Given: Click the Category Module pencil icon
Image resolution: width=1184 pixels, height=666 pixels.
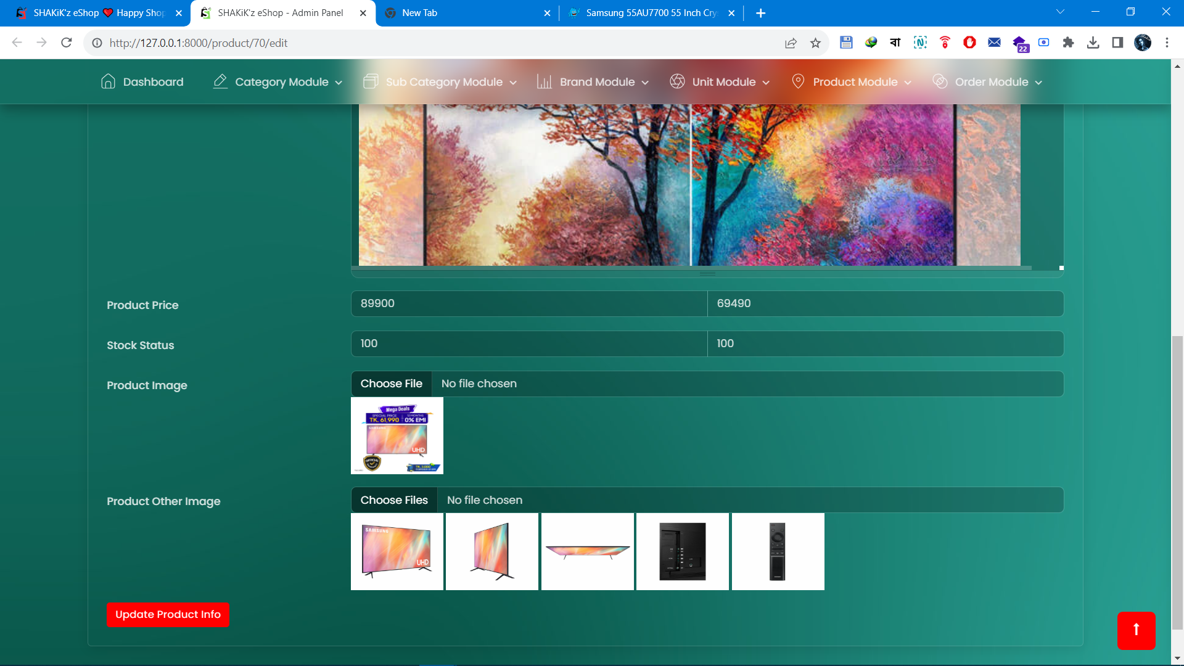Looking at the screenshot, I should click(220, 81).
